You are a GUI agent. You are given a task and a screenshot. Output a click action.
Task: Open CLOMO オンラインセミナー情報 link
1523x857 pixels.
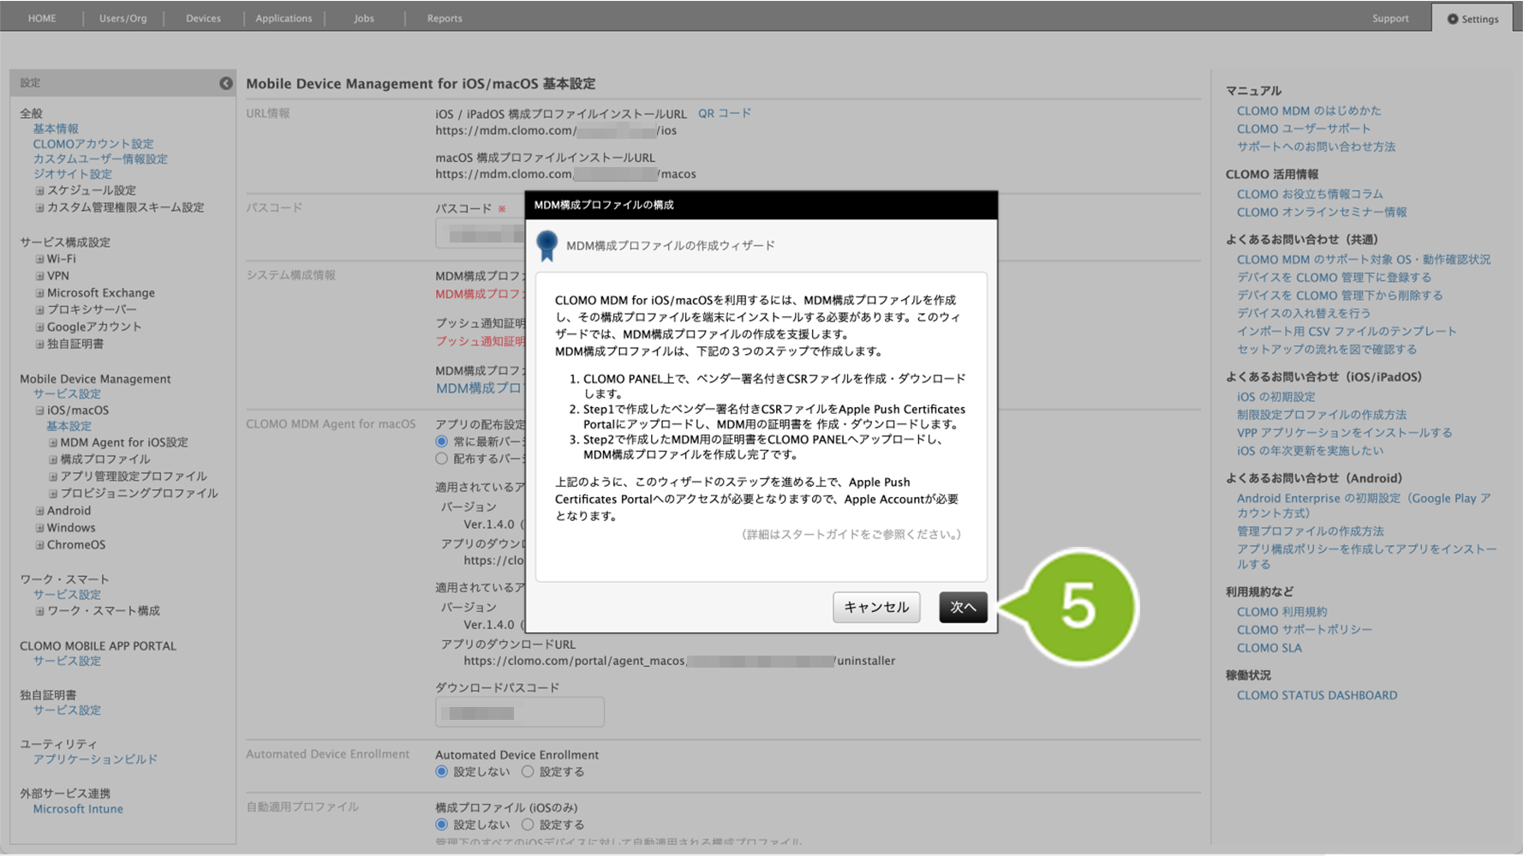click(1322, 212)
